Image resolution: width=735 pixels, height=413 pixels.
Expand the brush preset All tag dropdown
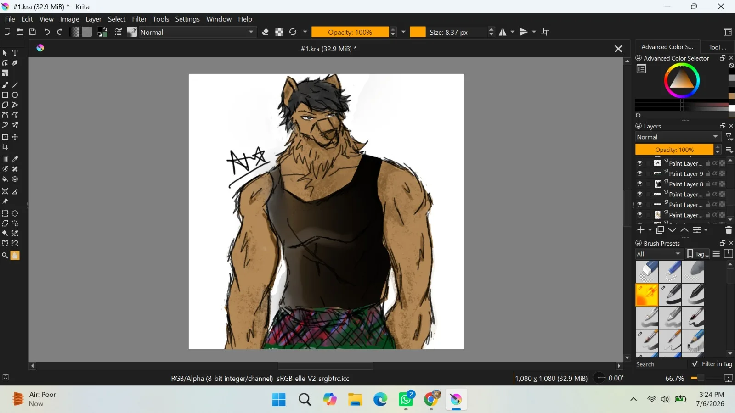[x=659, y=254]
